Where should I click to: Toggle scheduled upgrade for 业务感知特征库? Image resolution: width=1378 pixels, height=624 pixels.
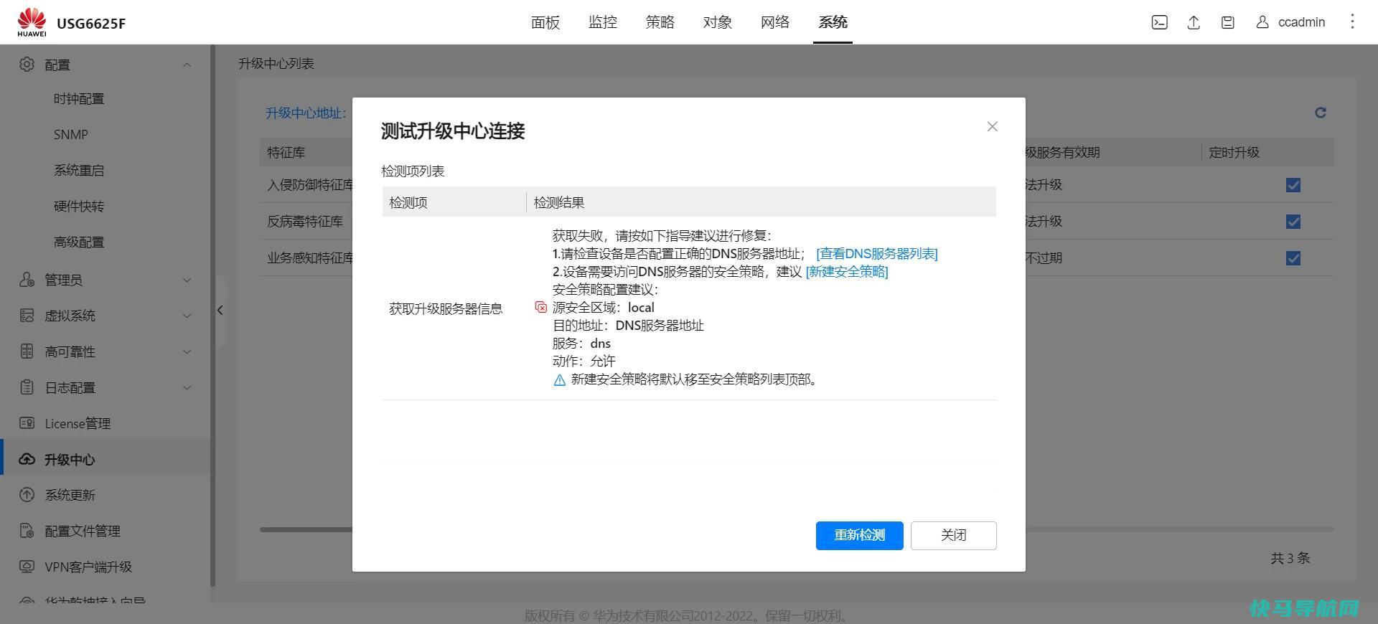click(1293, 258)
